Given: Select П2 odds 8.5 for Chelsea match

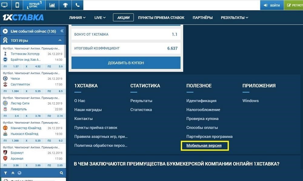Looking at the screenshot, I should pyautogui.click(x=55, y=91).
